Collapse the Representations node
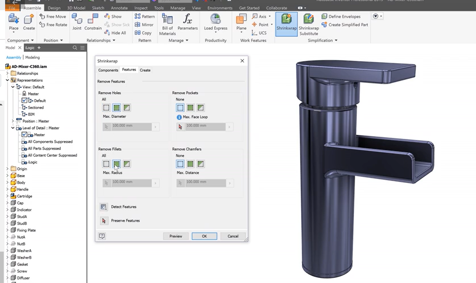 (7, 80)
